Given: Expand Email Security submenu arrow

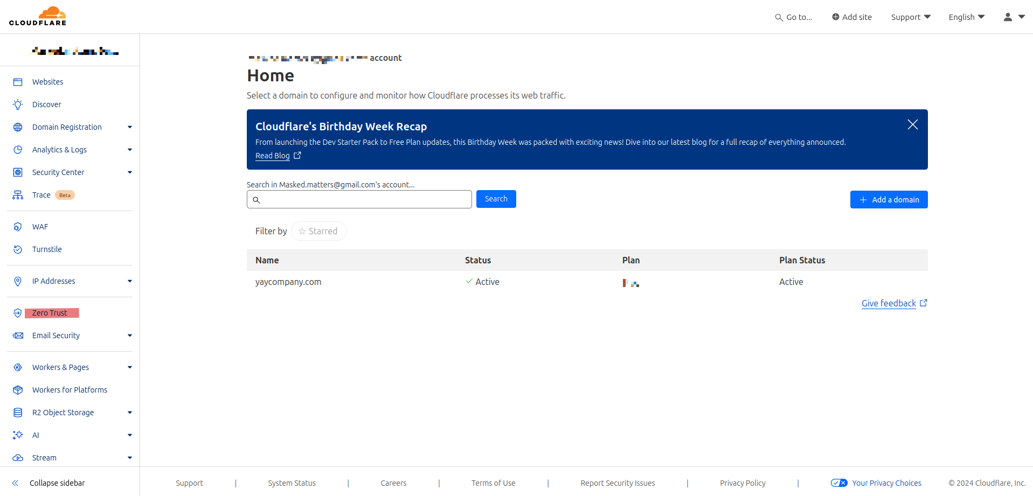Looking at the screenshot, I should click(130, 336).
